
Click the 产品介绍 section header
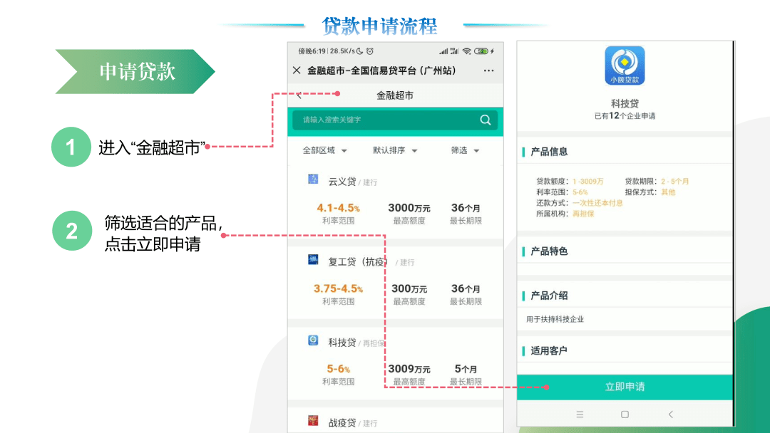[x=549, y=296]
